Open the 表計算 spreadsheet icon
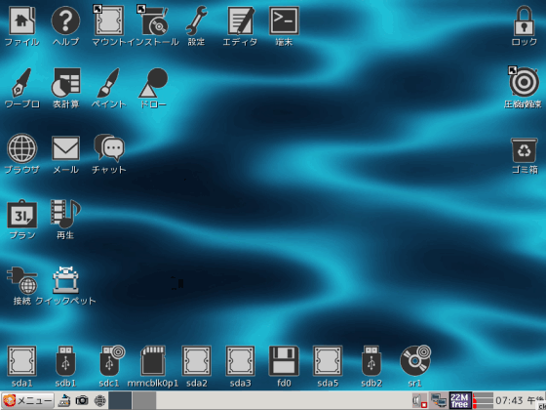Image resolution: width=546 pixels, height=410 pixels. pyautogui.click(x=65, y=83)
